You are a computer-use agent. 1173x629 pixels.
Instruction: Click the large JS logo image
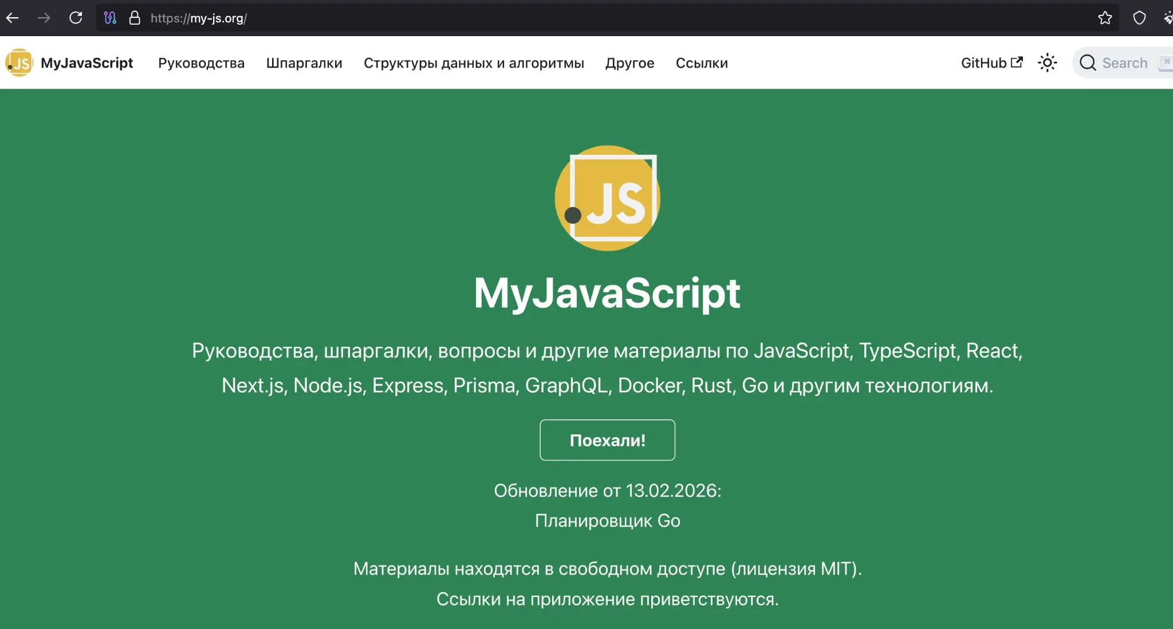[607, 198]
